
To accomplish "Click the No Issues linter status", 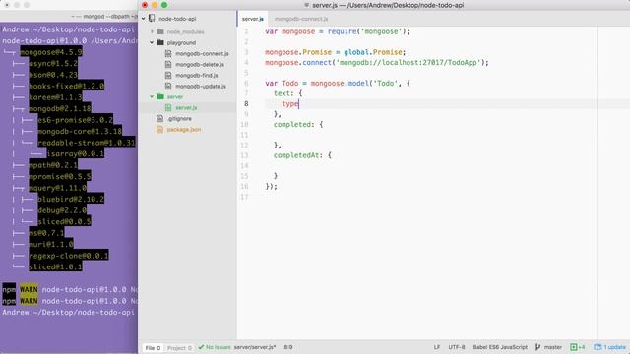I will click(219, 347).
